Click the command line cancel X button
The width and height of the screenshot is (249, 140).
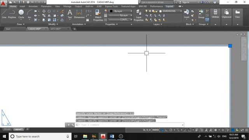pyautogui.click(x=68, y=125)
